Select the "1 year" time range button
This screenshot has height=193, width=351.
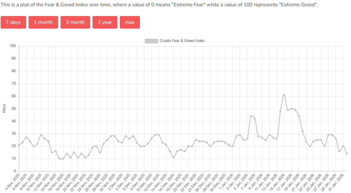pos(105,22)
